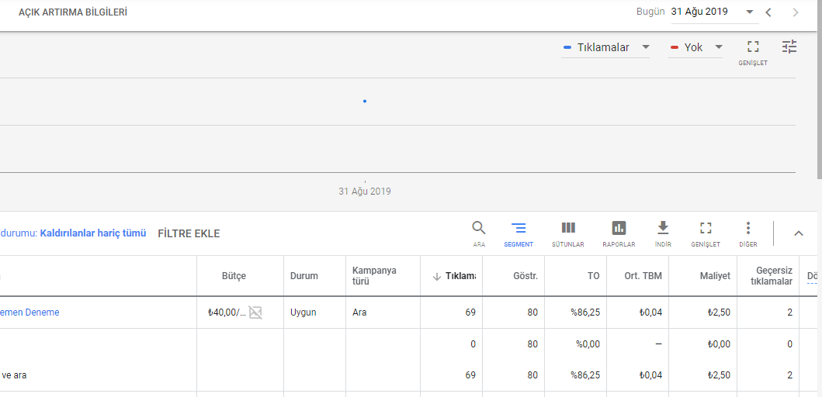Click the blue data point on chart

(x=365, y=101)
